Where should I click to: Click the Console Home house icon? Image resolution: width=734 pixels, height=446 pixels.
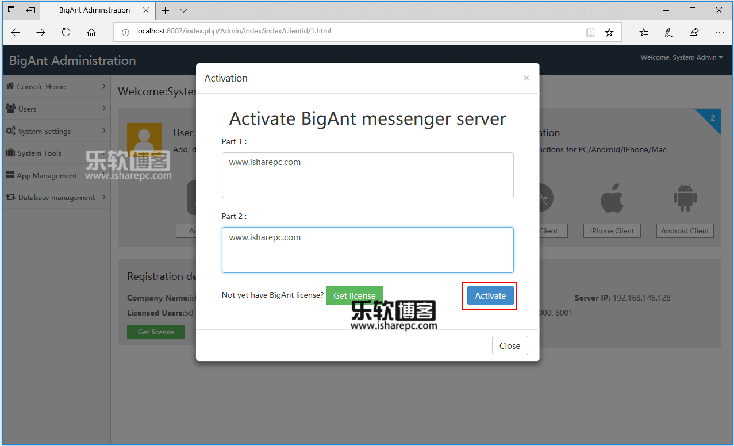10,86
